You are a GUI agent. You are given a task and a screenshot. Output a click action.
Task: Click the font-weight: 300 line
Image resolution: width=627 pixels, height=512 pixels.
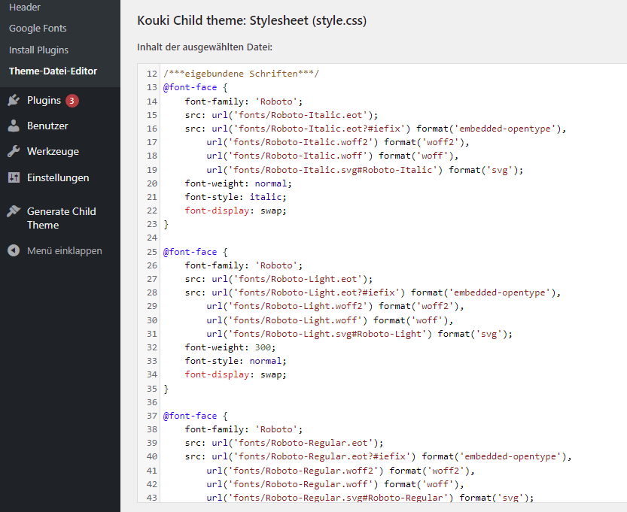coord(230,347)
